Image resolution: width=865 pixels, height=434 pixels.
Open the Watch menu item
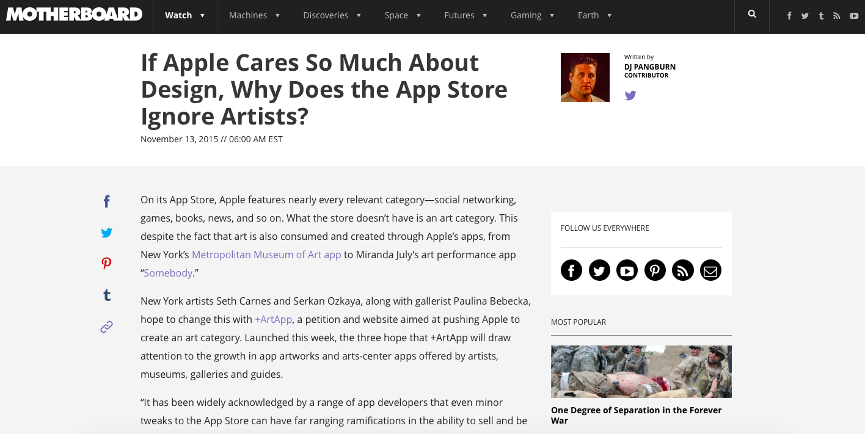178,15
